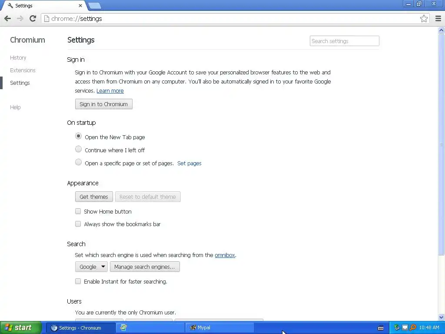Enable Instant for faster searching
This screenshot has width=445, height=334.
pos(78,281)
